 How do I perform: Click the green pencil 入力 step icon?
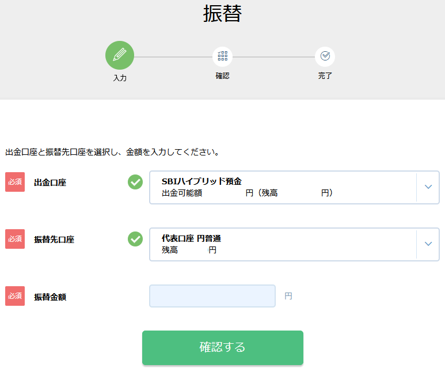(120, 55)
